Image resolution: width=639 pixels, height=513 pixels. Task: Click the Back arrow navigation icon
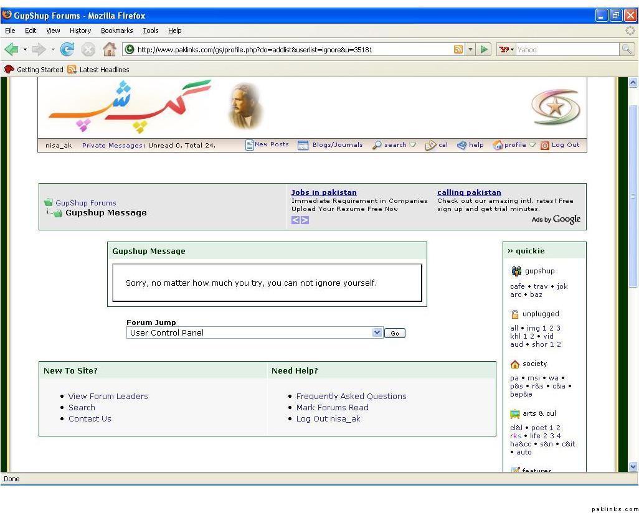[x=11, y=50]
